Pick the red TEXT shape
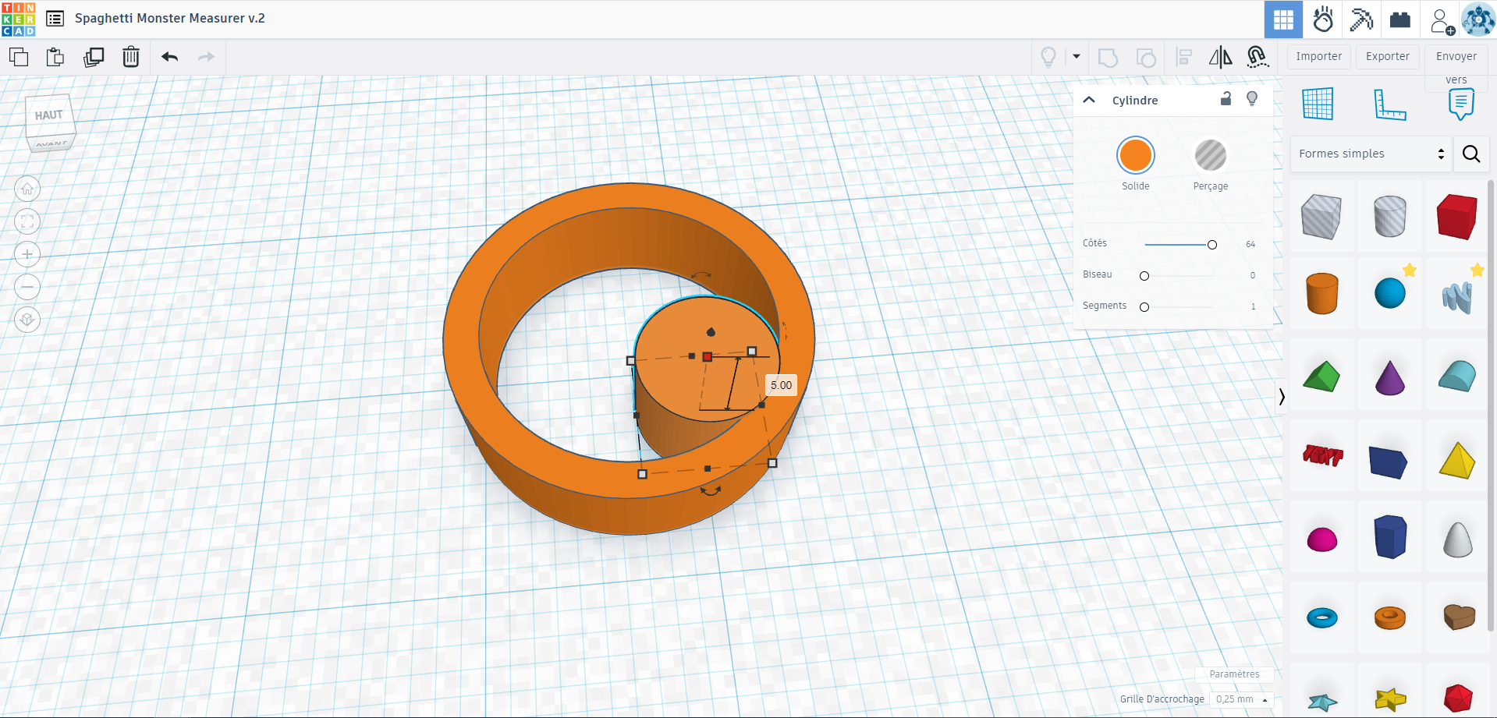The width and height of the screenshot is (1497, 718). pyautogui.click(x=1321, y=455)
